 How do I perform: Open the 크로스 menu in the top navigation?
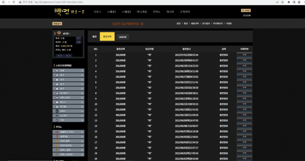point(97,12)
